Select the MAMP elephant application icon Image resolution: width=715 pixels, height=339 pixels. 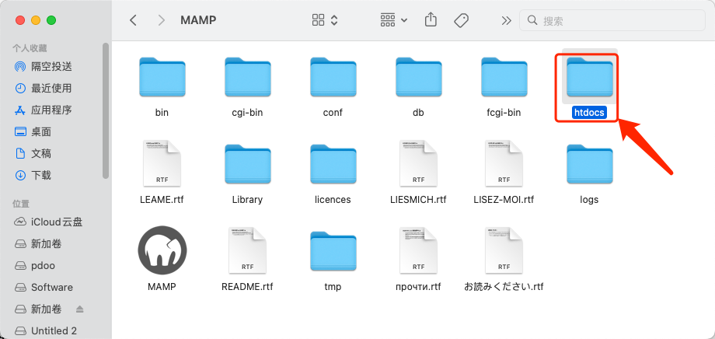(x=162, y=250)
